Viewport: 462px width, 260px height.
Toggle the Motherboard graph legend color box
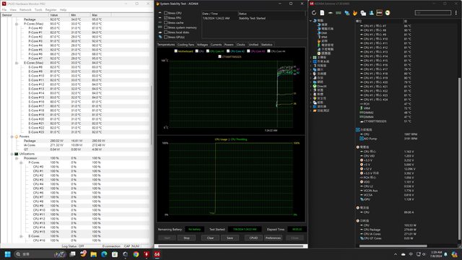(176, 51)
